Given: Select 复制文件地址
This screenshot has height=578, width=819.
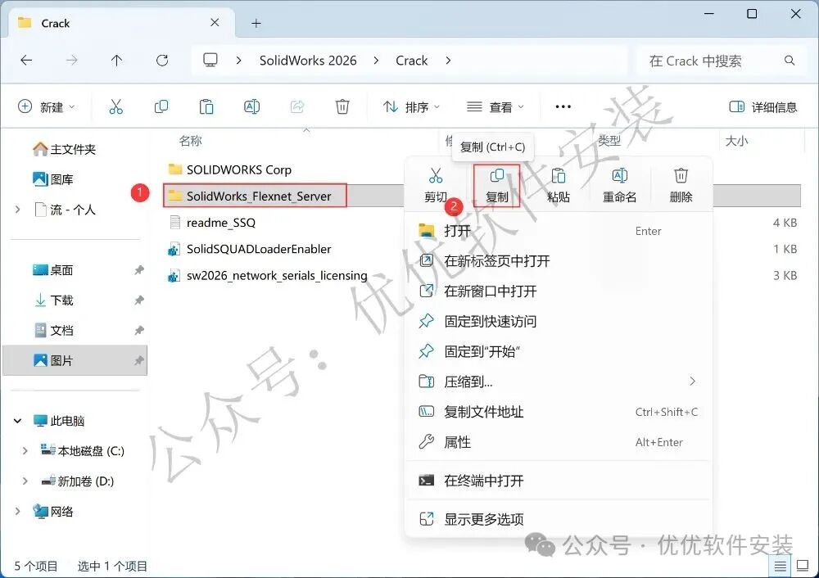Looking at the screenshot, I should tap(559, 412).
